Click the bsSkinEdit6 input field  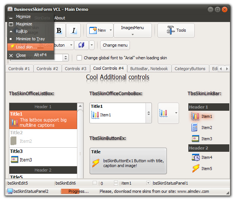[73, 183]
